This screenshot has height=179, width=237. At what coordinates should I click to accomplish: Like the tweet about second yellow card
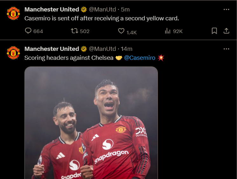(x=121, y=31)
